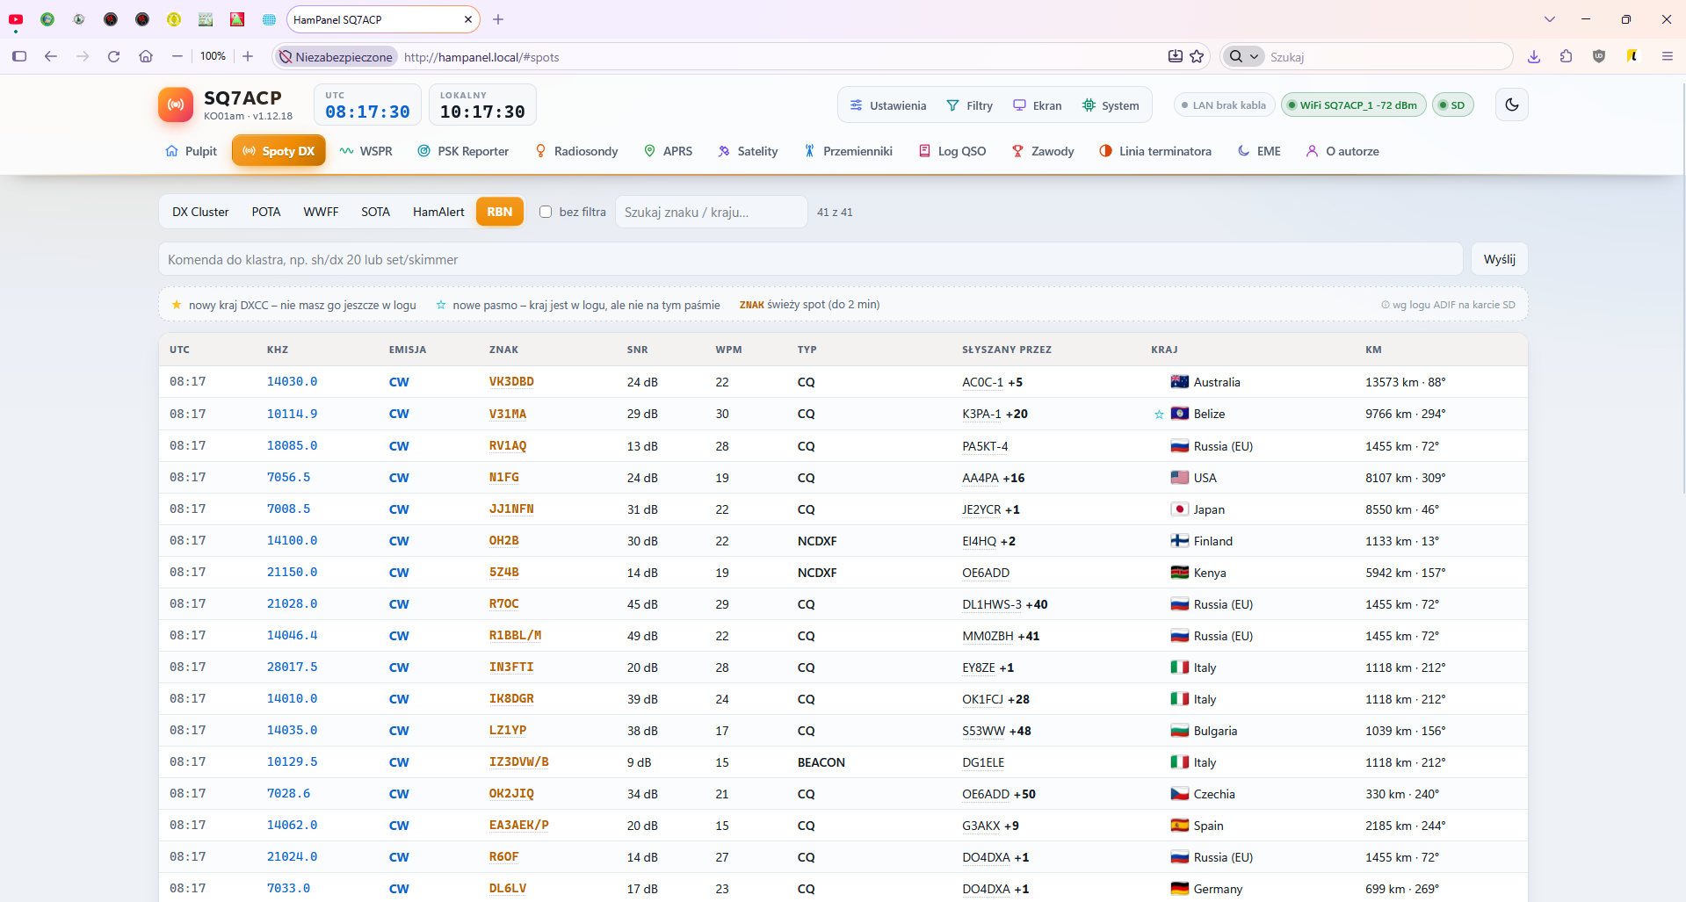Focus the cluster command input field
1686x902 pixels.
click(810, 259)
